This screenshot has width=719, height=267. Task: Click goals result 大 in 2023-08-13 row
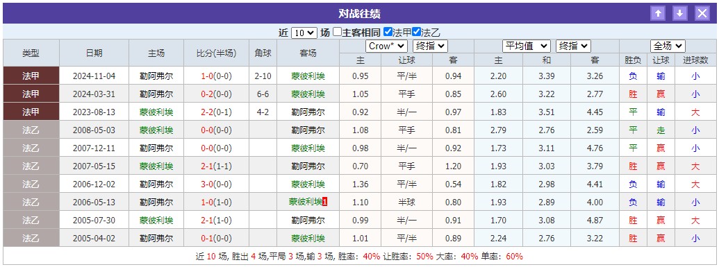[x=695, y=112]
